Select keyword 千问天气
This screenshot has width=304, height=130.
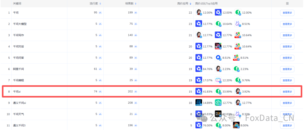[x=18, y=114]
